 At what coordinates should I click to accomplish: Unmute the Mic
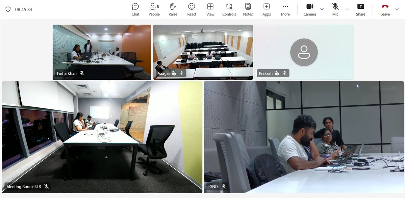pos(335,9)
